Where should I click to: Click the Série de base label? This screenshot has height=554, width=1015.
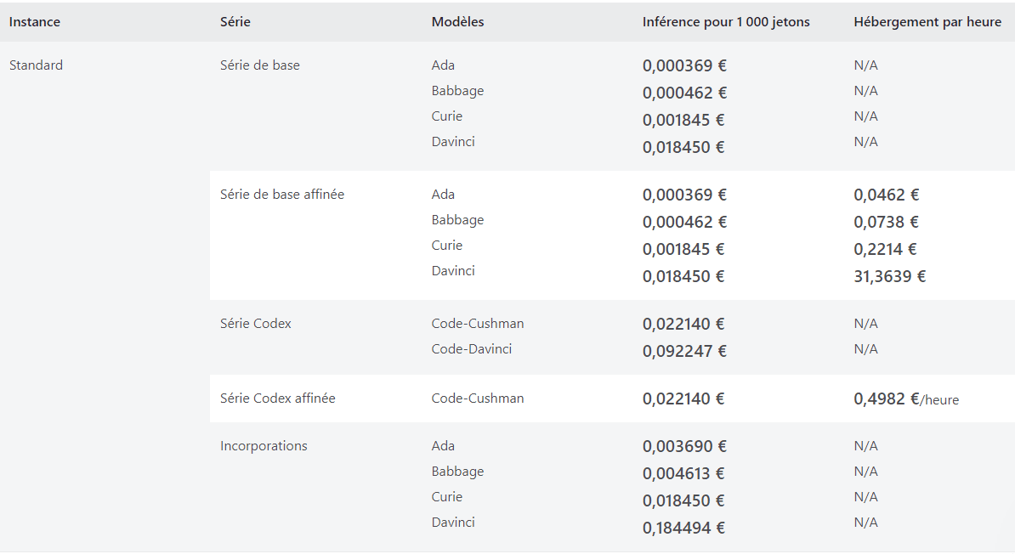point(260,65)
